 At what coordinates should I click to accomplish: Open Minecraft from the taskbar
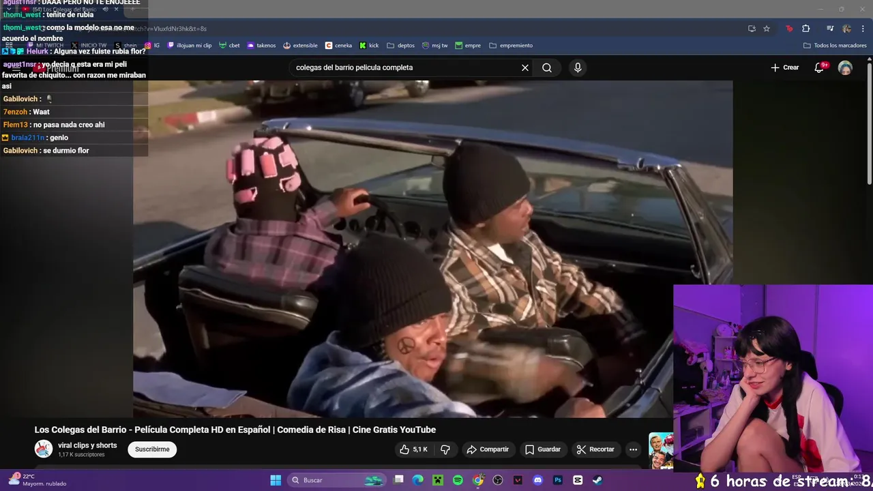[438, 480]
